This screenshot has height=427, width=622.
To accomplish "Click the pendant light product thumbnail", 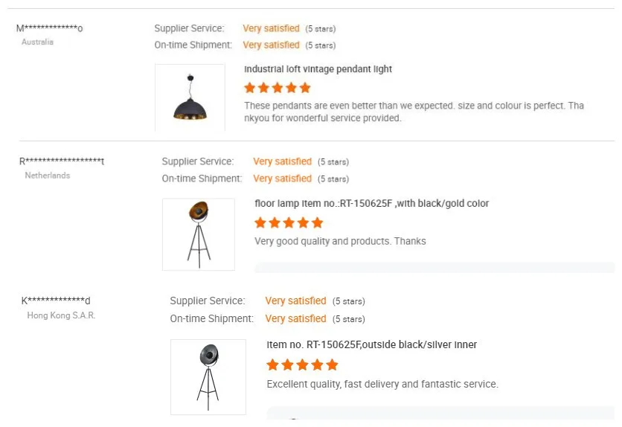I will pos(190,97).
